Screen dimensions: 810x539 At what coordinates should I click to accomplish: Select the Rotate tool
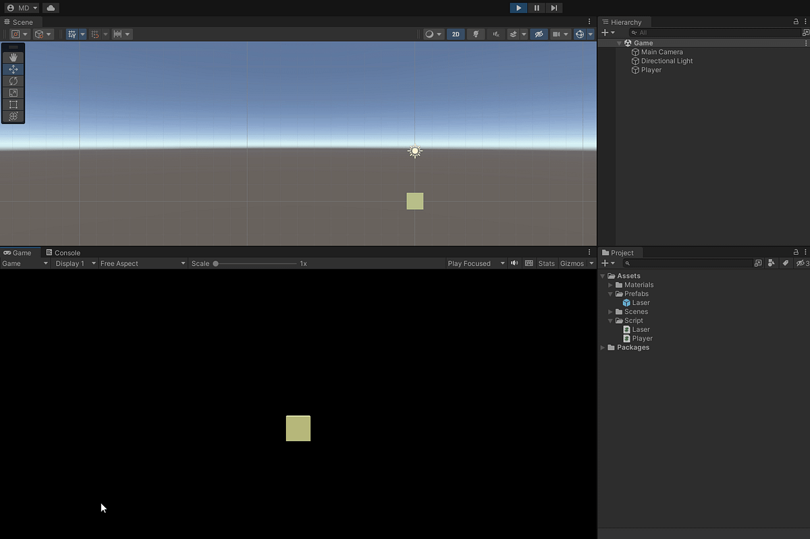(13, 81)
